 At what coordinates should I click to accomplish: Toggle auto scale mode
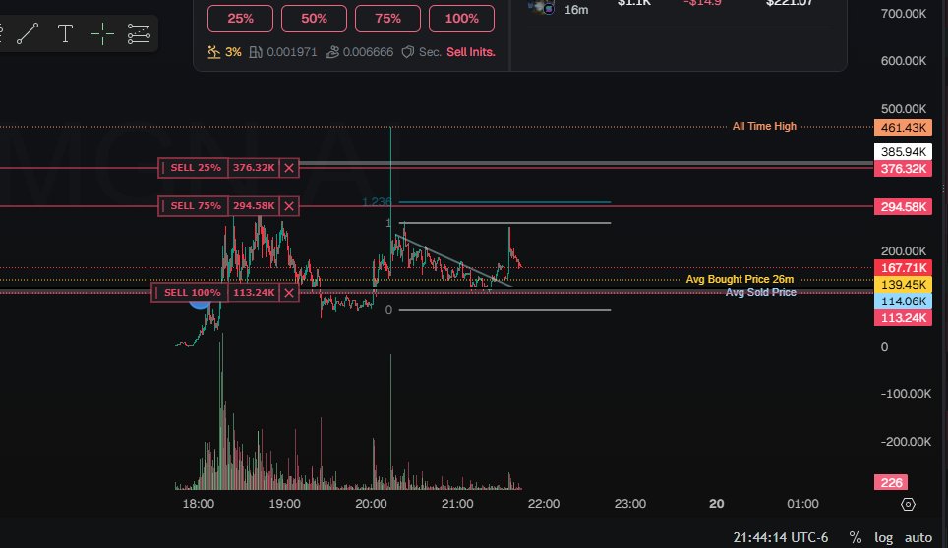(918, 537)
